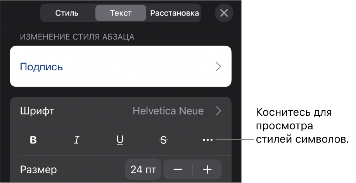The width and height of the screenshot is (356, 183).
Task: Select the Текст tab
Action: tap(121, 13)
